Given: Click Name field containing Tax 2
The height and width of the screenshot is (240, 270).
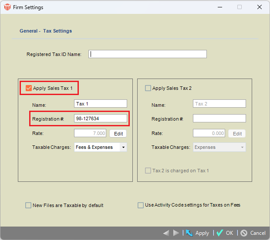Looking at the screenshot, I should click(x=219, y=104).
